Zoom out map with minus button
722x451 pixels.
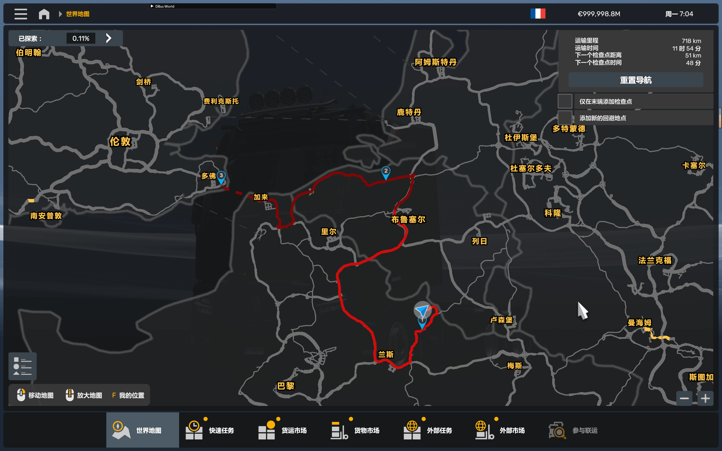(x=684, y=398)
